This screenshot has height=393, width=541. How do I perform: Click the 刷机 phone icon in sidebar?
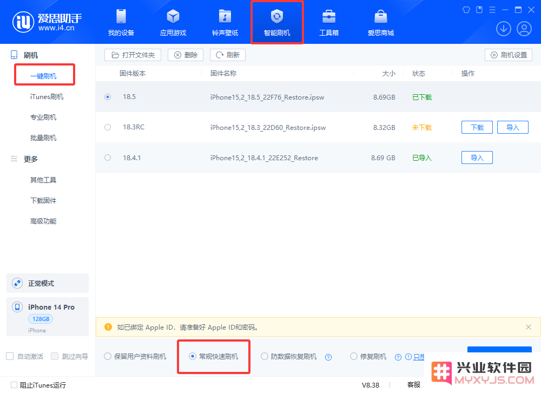coord(14,55)
